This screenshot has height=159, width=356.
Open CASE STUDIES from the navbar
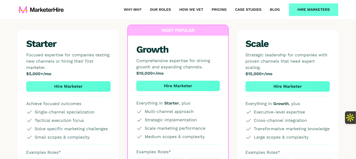(x=248, y=10)
